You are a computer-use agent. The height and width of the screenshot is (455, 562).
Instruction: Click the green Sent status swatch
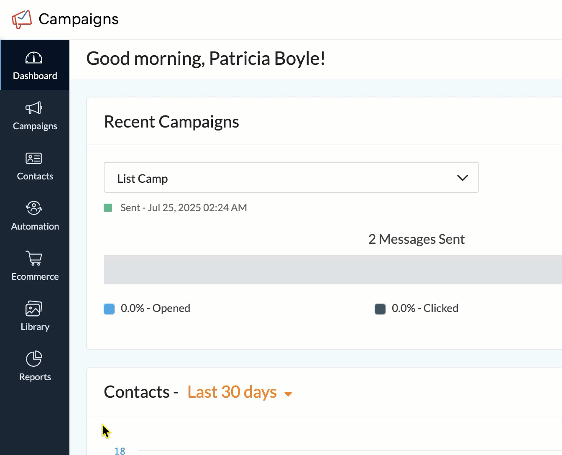point(108,208)
